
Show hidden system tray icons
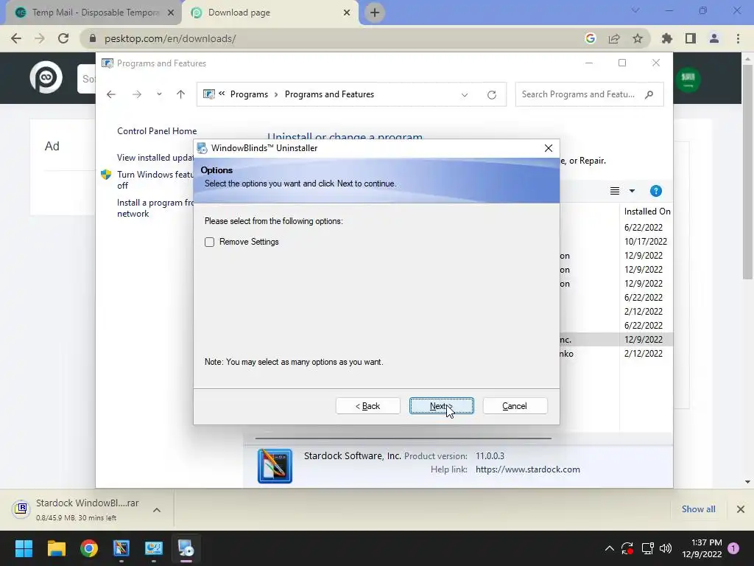pyautogui.click(x=609, y=548)
